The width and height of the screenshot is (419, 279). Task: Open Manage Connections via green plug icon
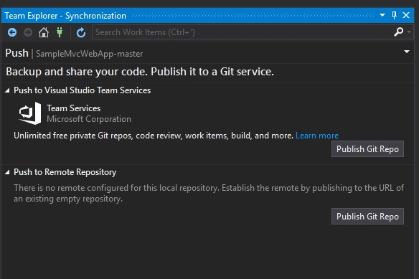click(x=60, y=32)
